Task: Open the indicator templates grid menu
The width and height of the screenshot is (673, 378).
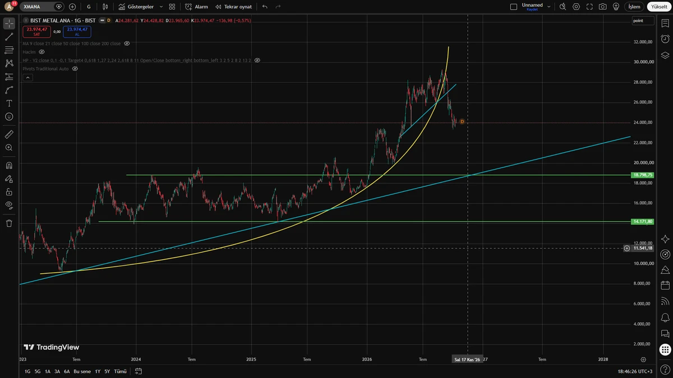Action: click(172, 7)
